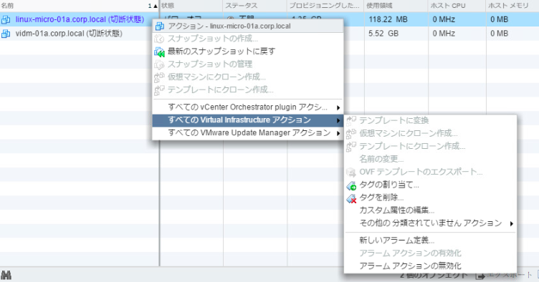Click the 118.22 MB used space cell

[x=388, y=19]
